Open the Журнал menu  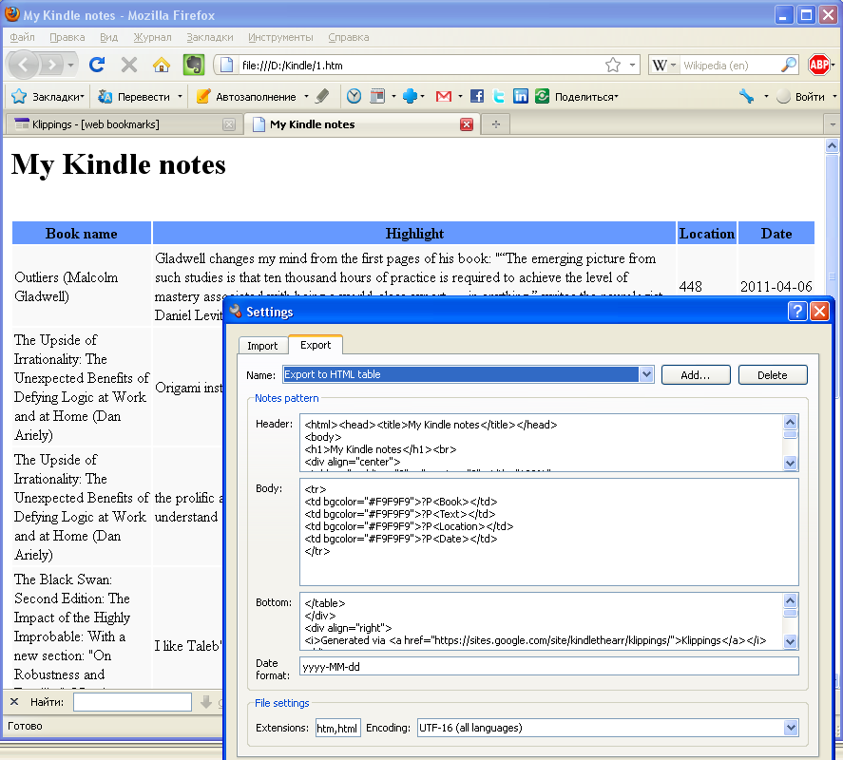(153, 37)
